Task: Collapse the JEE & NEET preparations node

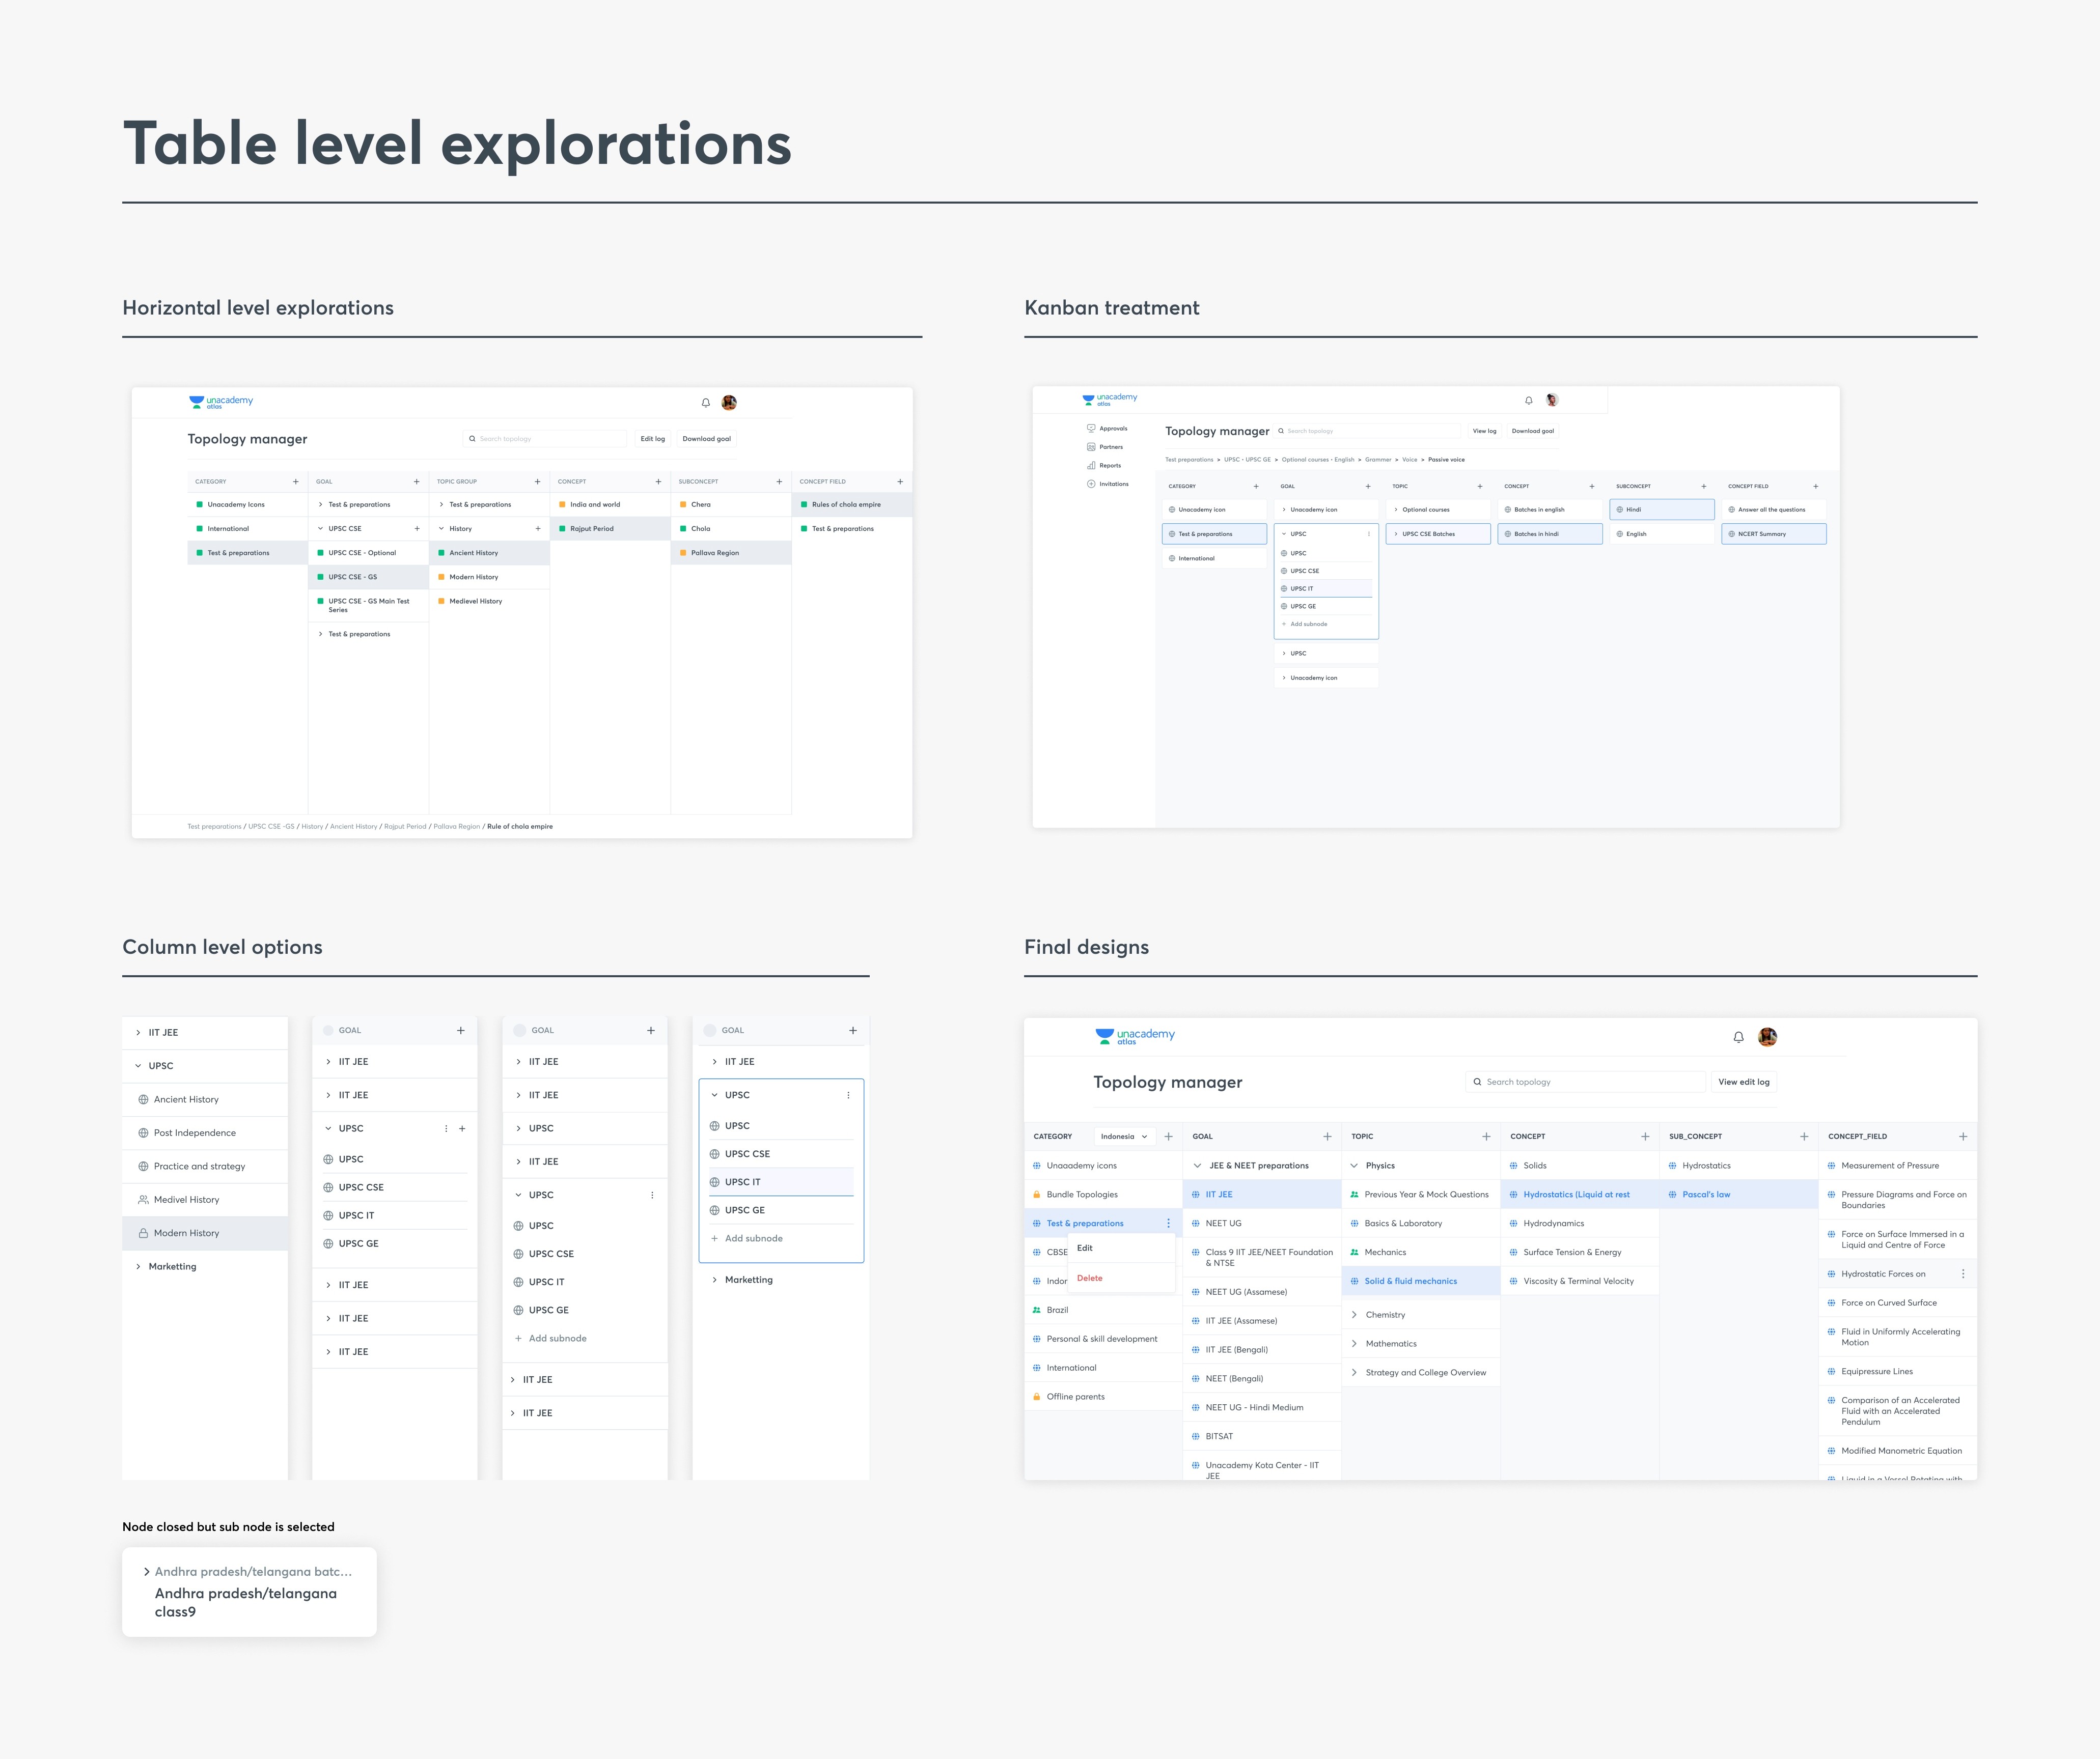Action: point(1198,1166)
